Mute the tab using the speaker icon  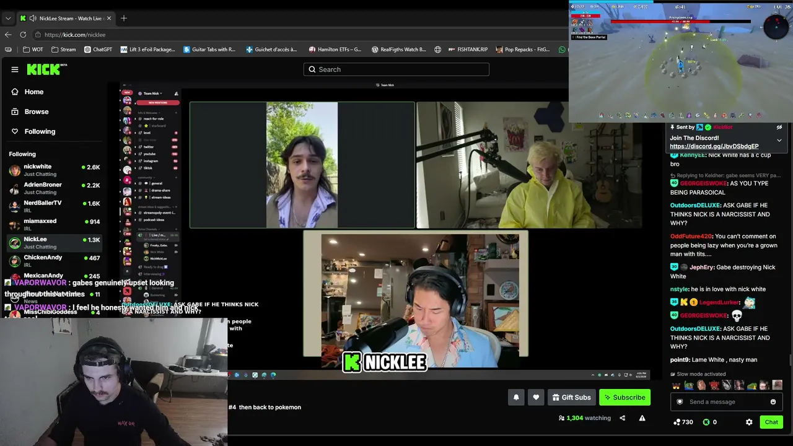point(32,18)
